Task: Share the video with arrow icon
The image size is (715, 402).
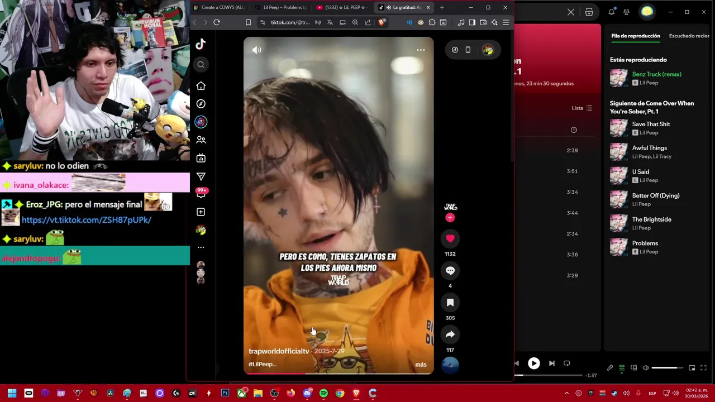Action: 450,334
